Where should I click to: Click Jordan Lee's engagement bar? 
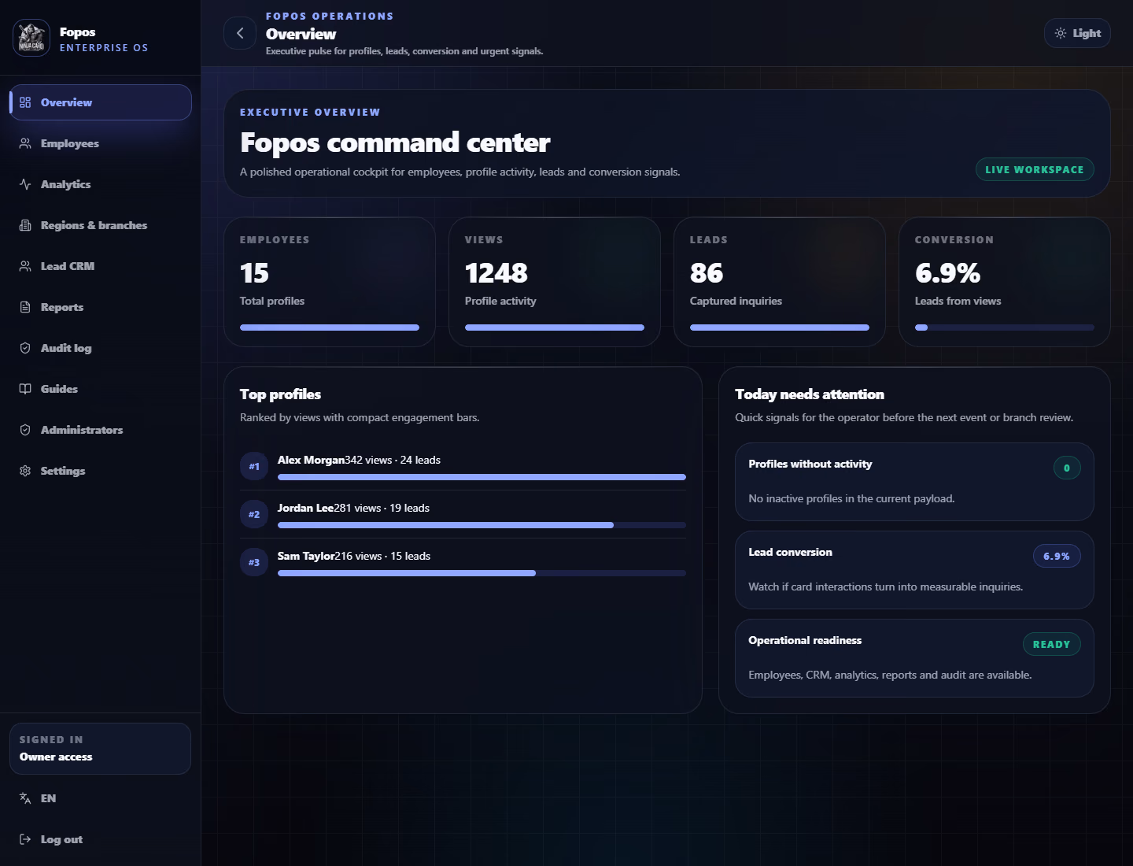pos(482,525)
